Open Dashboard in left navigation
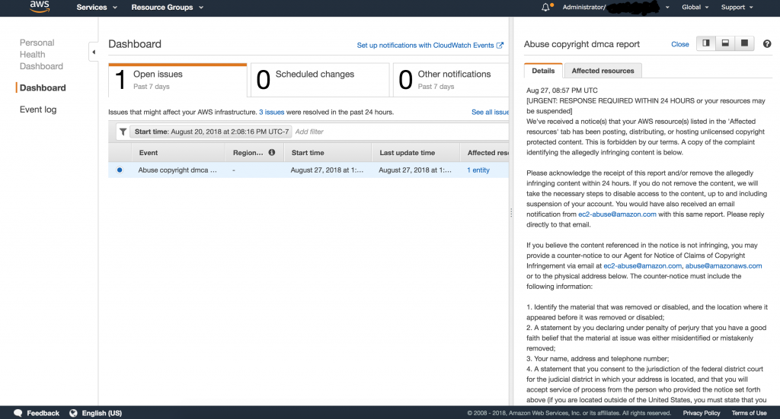The height and width of the screenshot is (419, 780). (43, 88)
